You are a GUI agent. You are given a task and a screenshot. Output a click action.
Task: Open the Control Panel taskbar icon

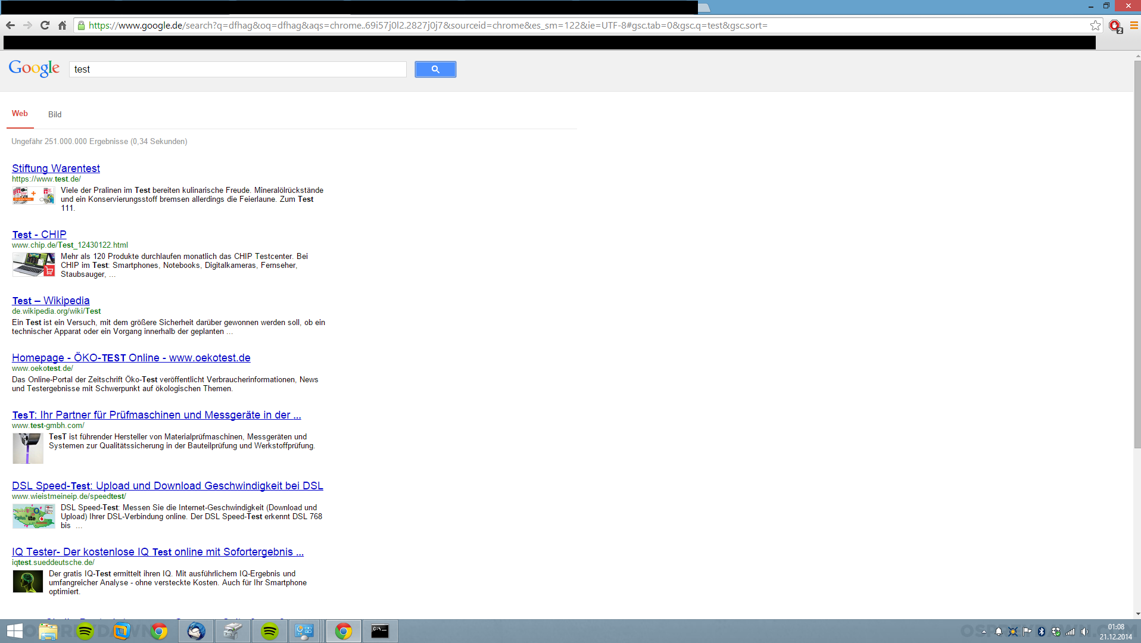(x=304, y=631)
